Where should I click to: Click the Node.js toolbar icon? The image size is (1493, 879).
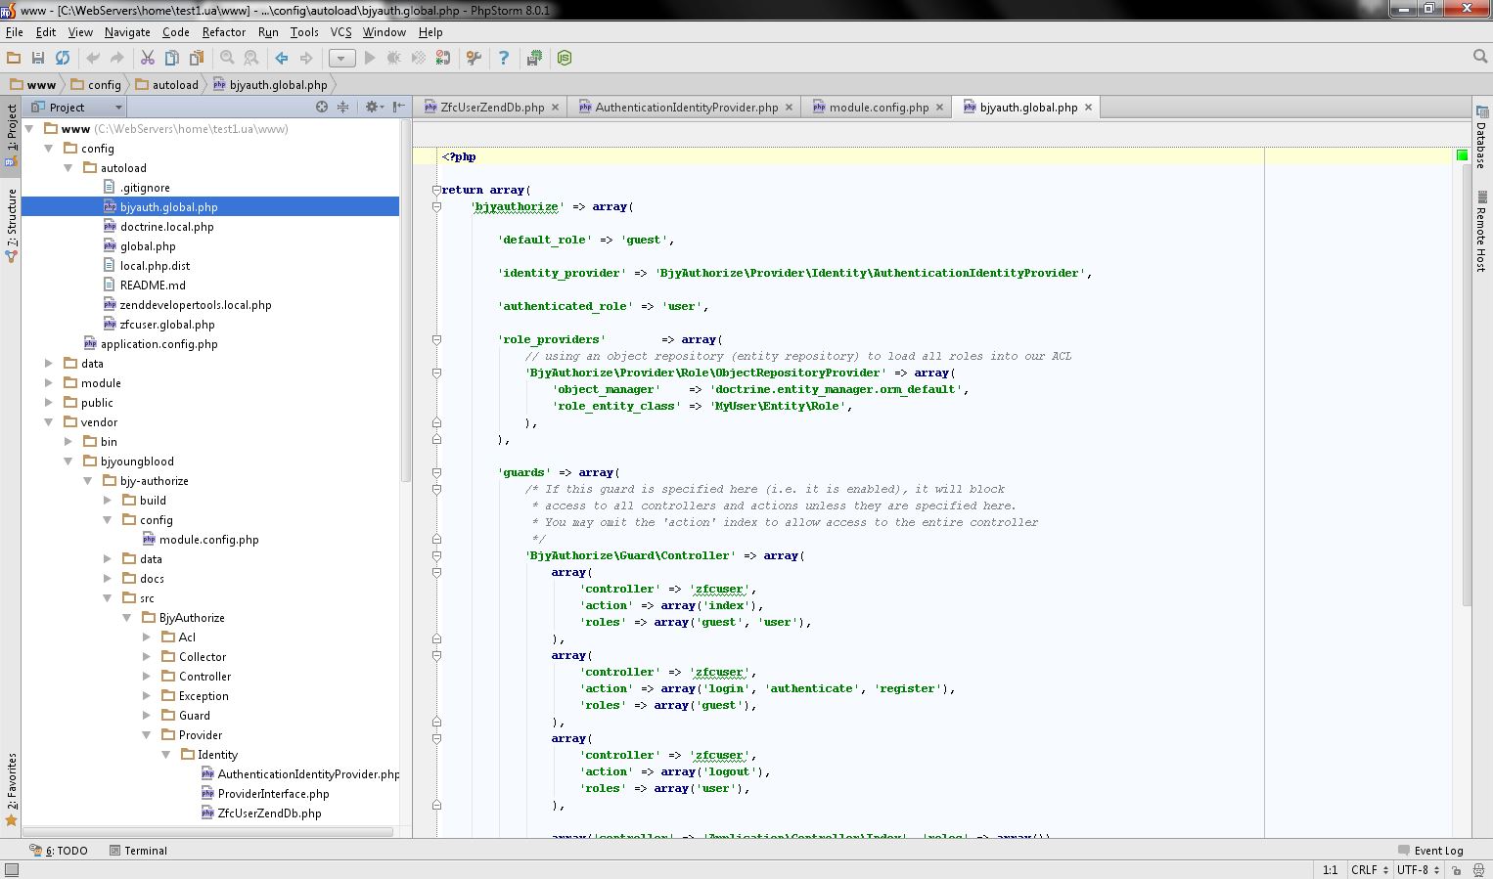565,59
